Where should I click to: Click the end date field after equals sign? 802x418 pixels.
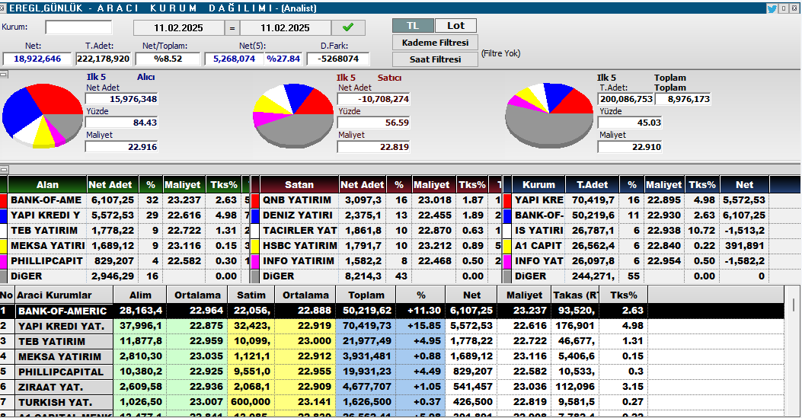tap(286, 27)
